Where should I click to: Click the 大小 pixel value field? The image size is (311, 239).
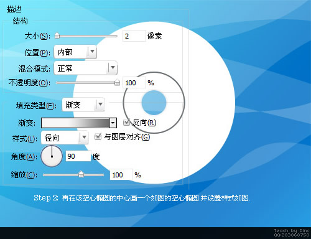134,36
